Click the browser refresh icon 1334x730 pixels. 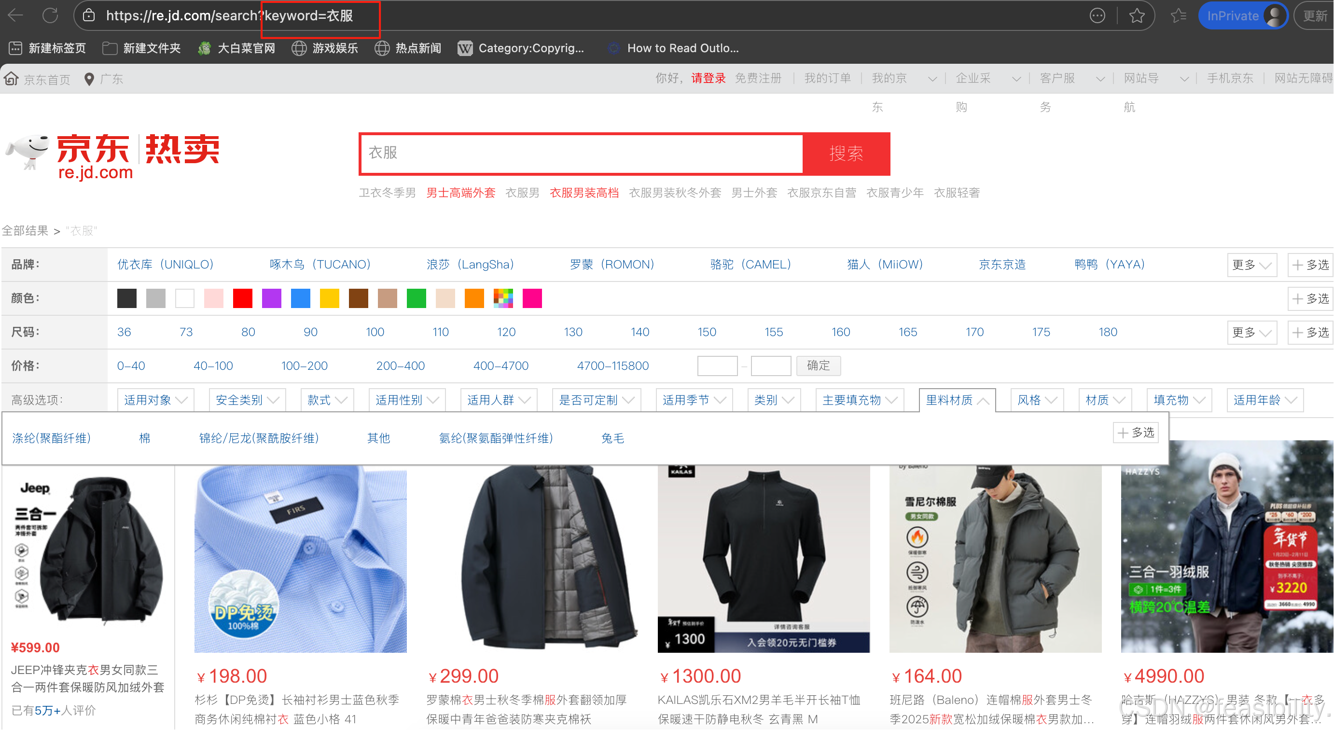pos(50,15)
